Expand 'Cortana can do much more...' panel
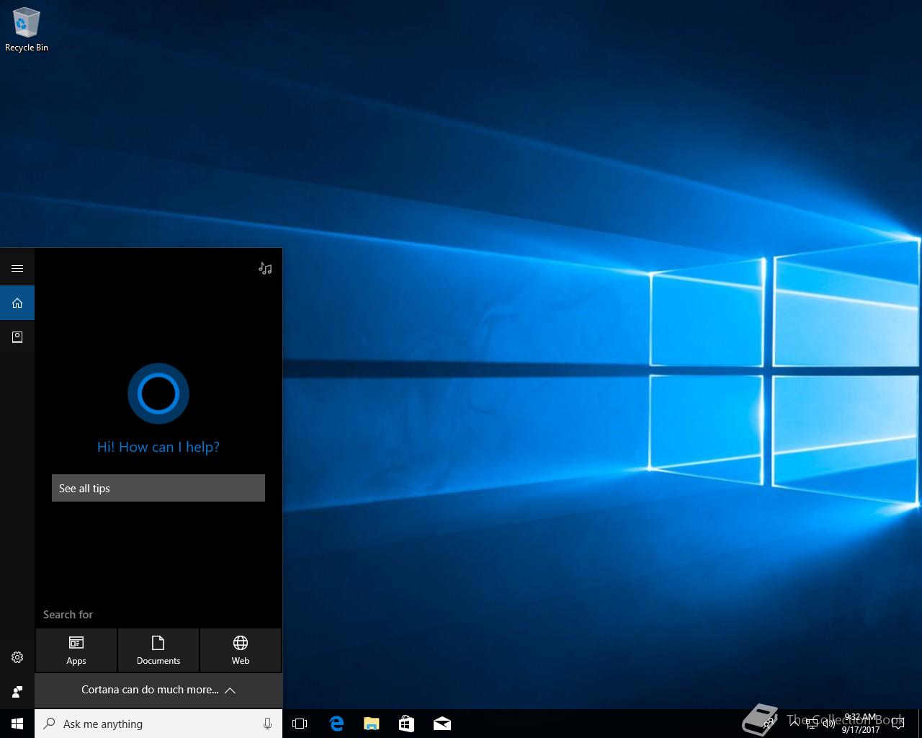Image resolution: width=922 pixels, height=738 pixels. point(158,690)
